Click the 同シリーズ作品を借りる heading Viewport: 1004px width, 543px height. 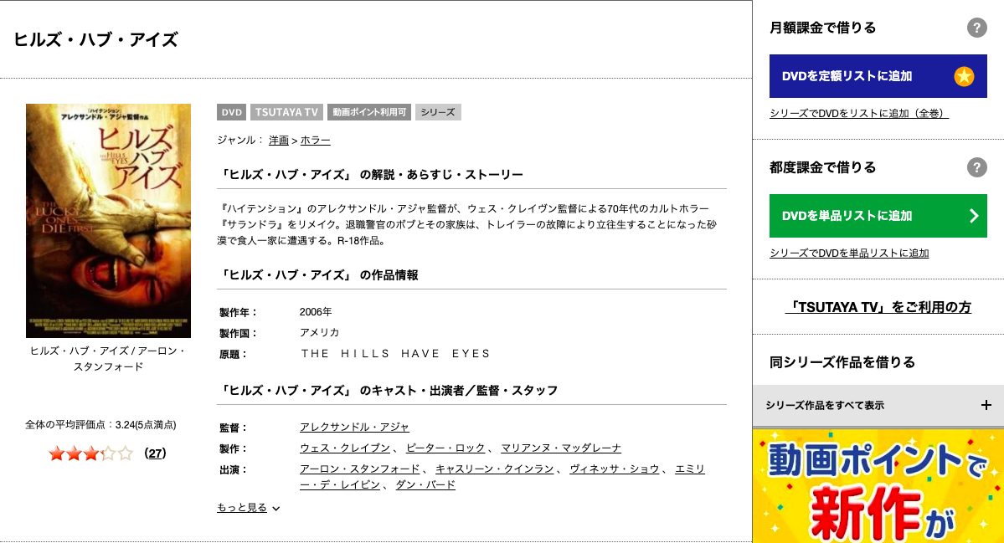[x=842, y=362]
